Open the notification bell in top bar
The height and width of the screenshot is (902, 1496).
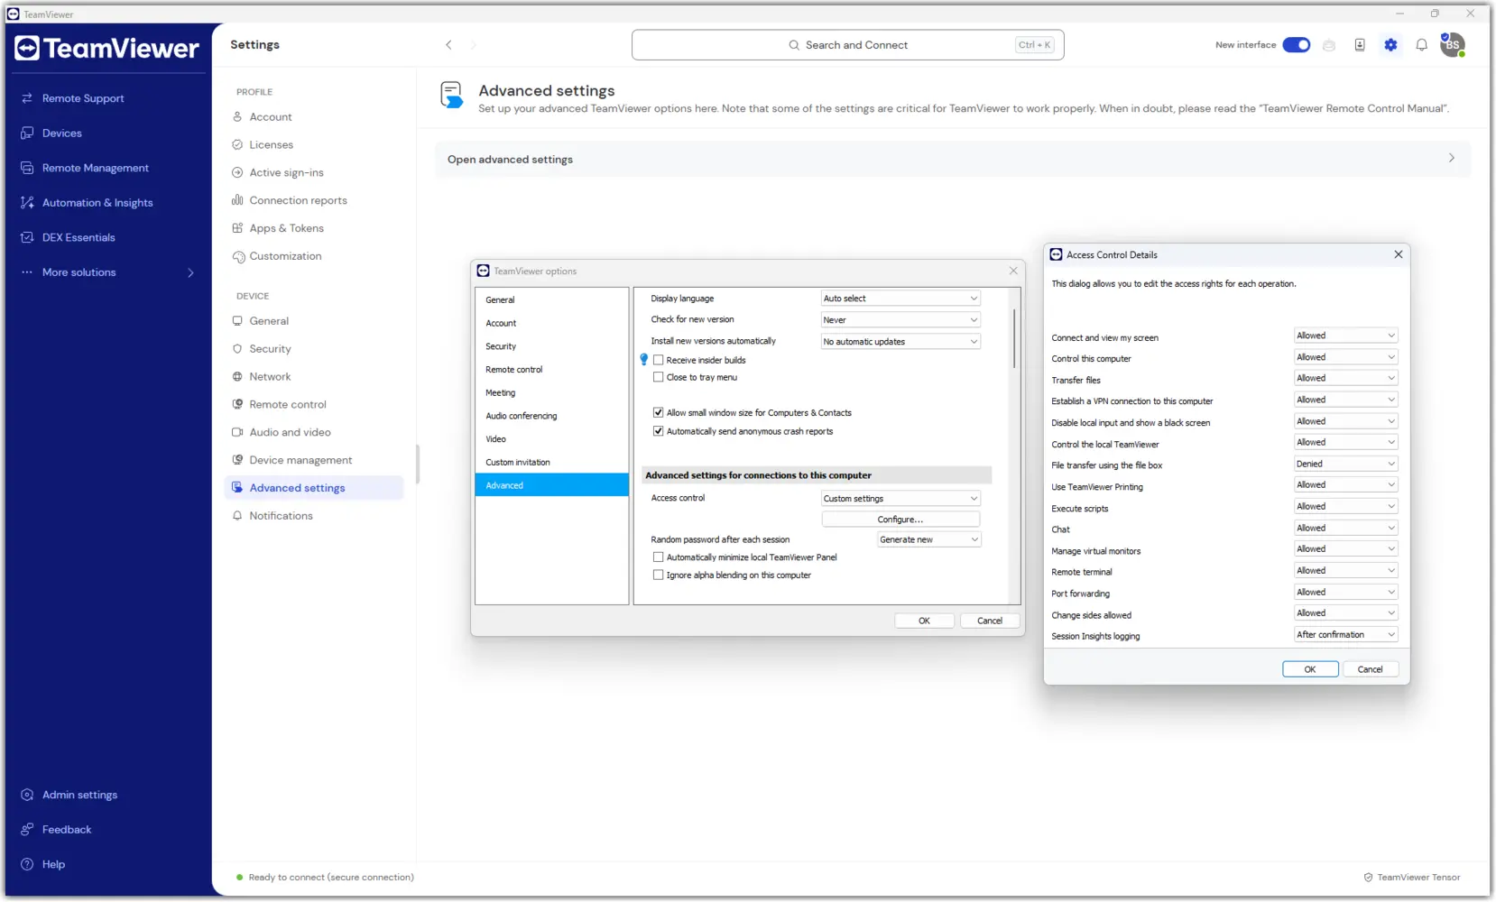[1421, 45]
